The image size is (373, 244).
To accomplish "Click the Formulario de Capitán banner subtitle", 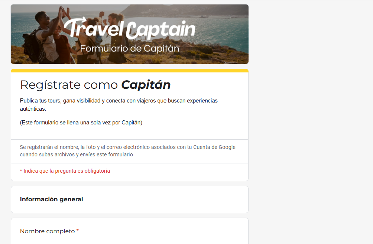I will 130,49.
